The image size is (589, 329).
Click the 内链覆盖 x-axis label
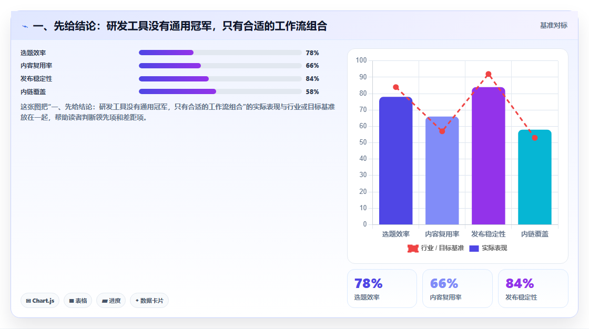(534, 234)
